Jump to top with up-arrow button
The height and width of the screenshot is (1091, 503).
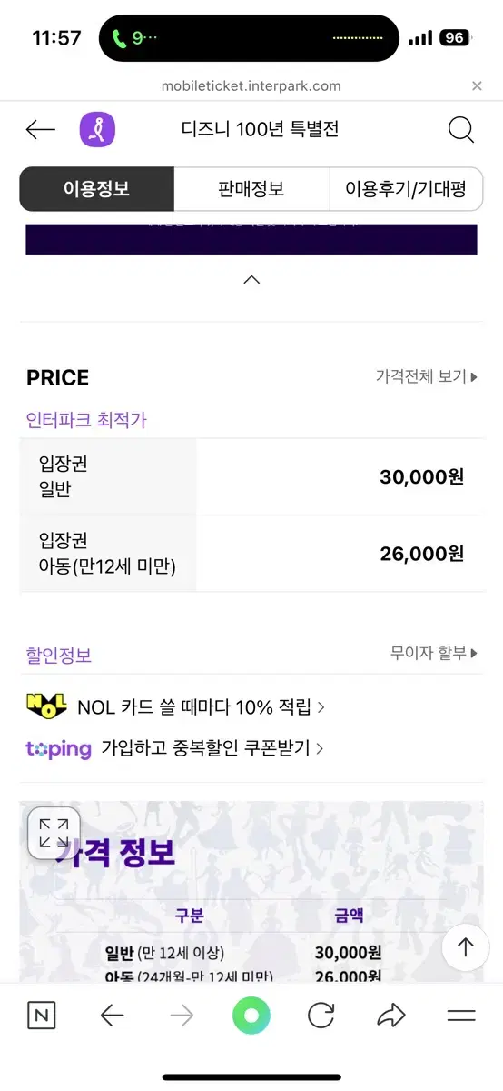[x=466, y=947]
